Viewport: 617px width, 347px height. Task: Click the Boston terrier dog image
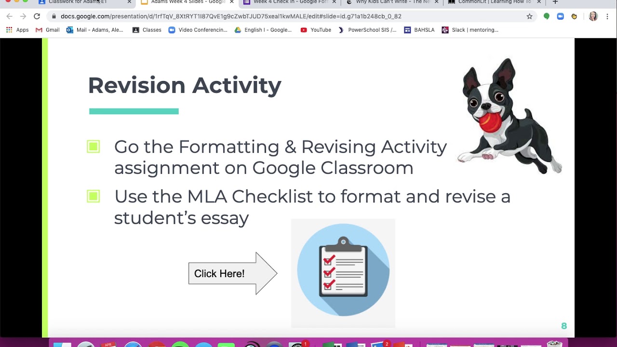[510, 116]
